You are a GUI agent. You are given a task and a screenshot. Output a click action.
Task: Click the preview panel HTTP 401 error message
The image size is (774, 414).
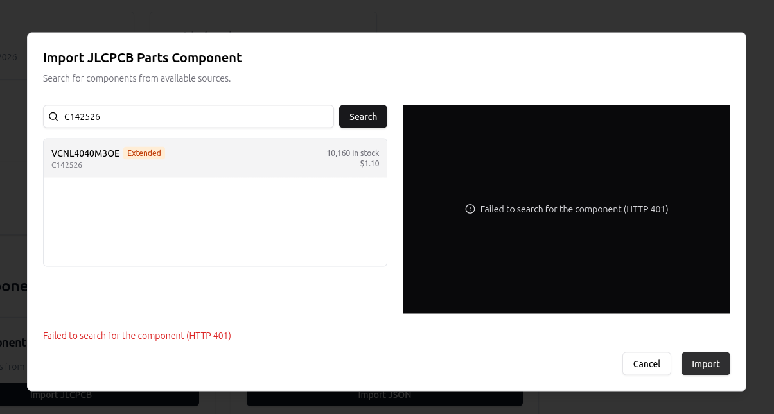click(x=574, y=209)
